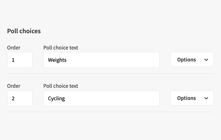Click the number 1 in first Order box

tap(13, 60)
